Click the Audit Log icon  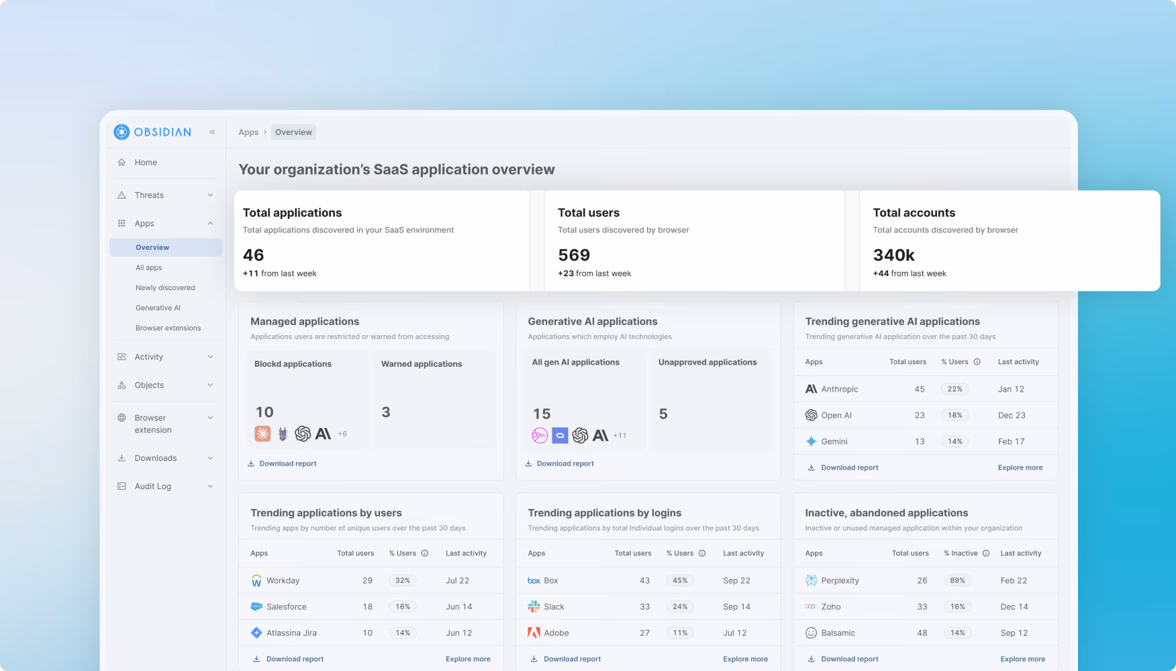click(121, 486)
